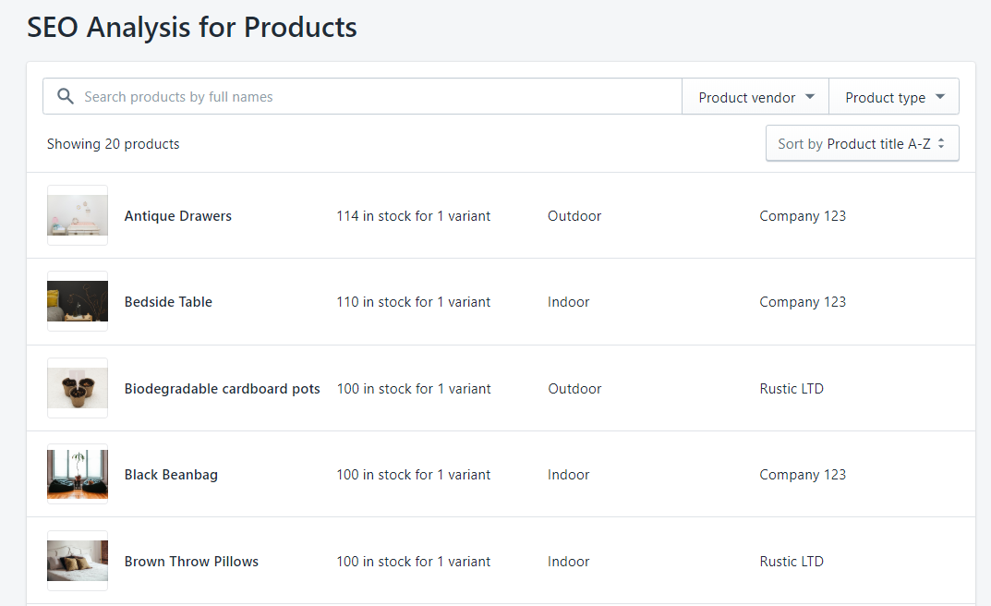Open the Product type filter dropdown
Viewport: 991px width, 606px height.
(894, 97)
